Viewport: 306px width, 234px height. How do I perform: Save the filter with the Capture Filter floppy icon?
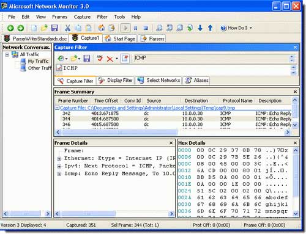click(87, 59)
